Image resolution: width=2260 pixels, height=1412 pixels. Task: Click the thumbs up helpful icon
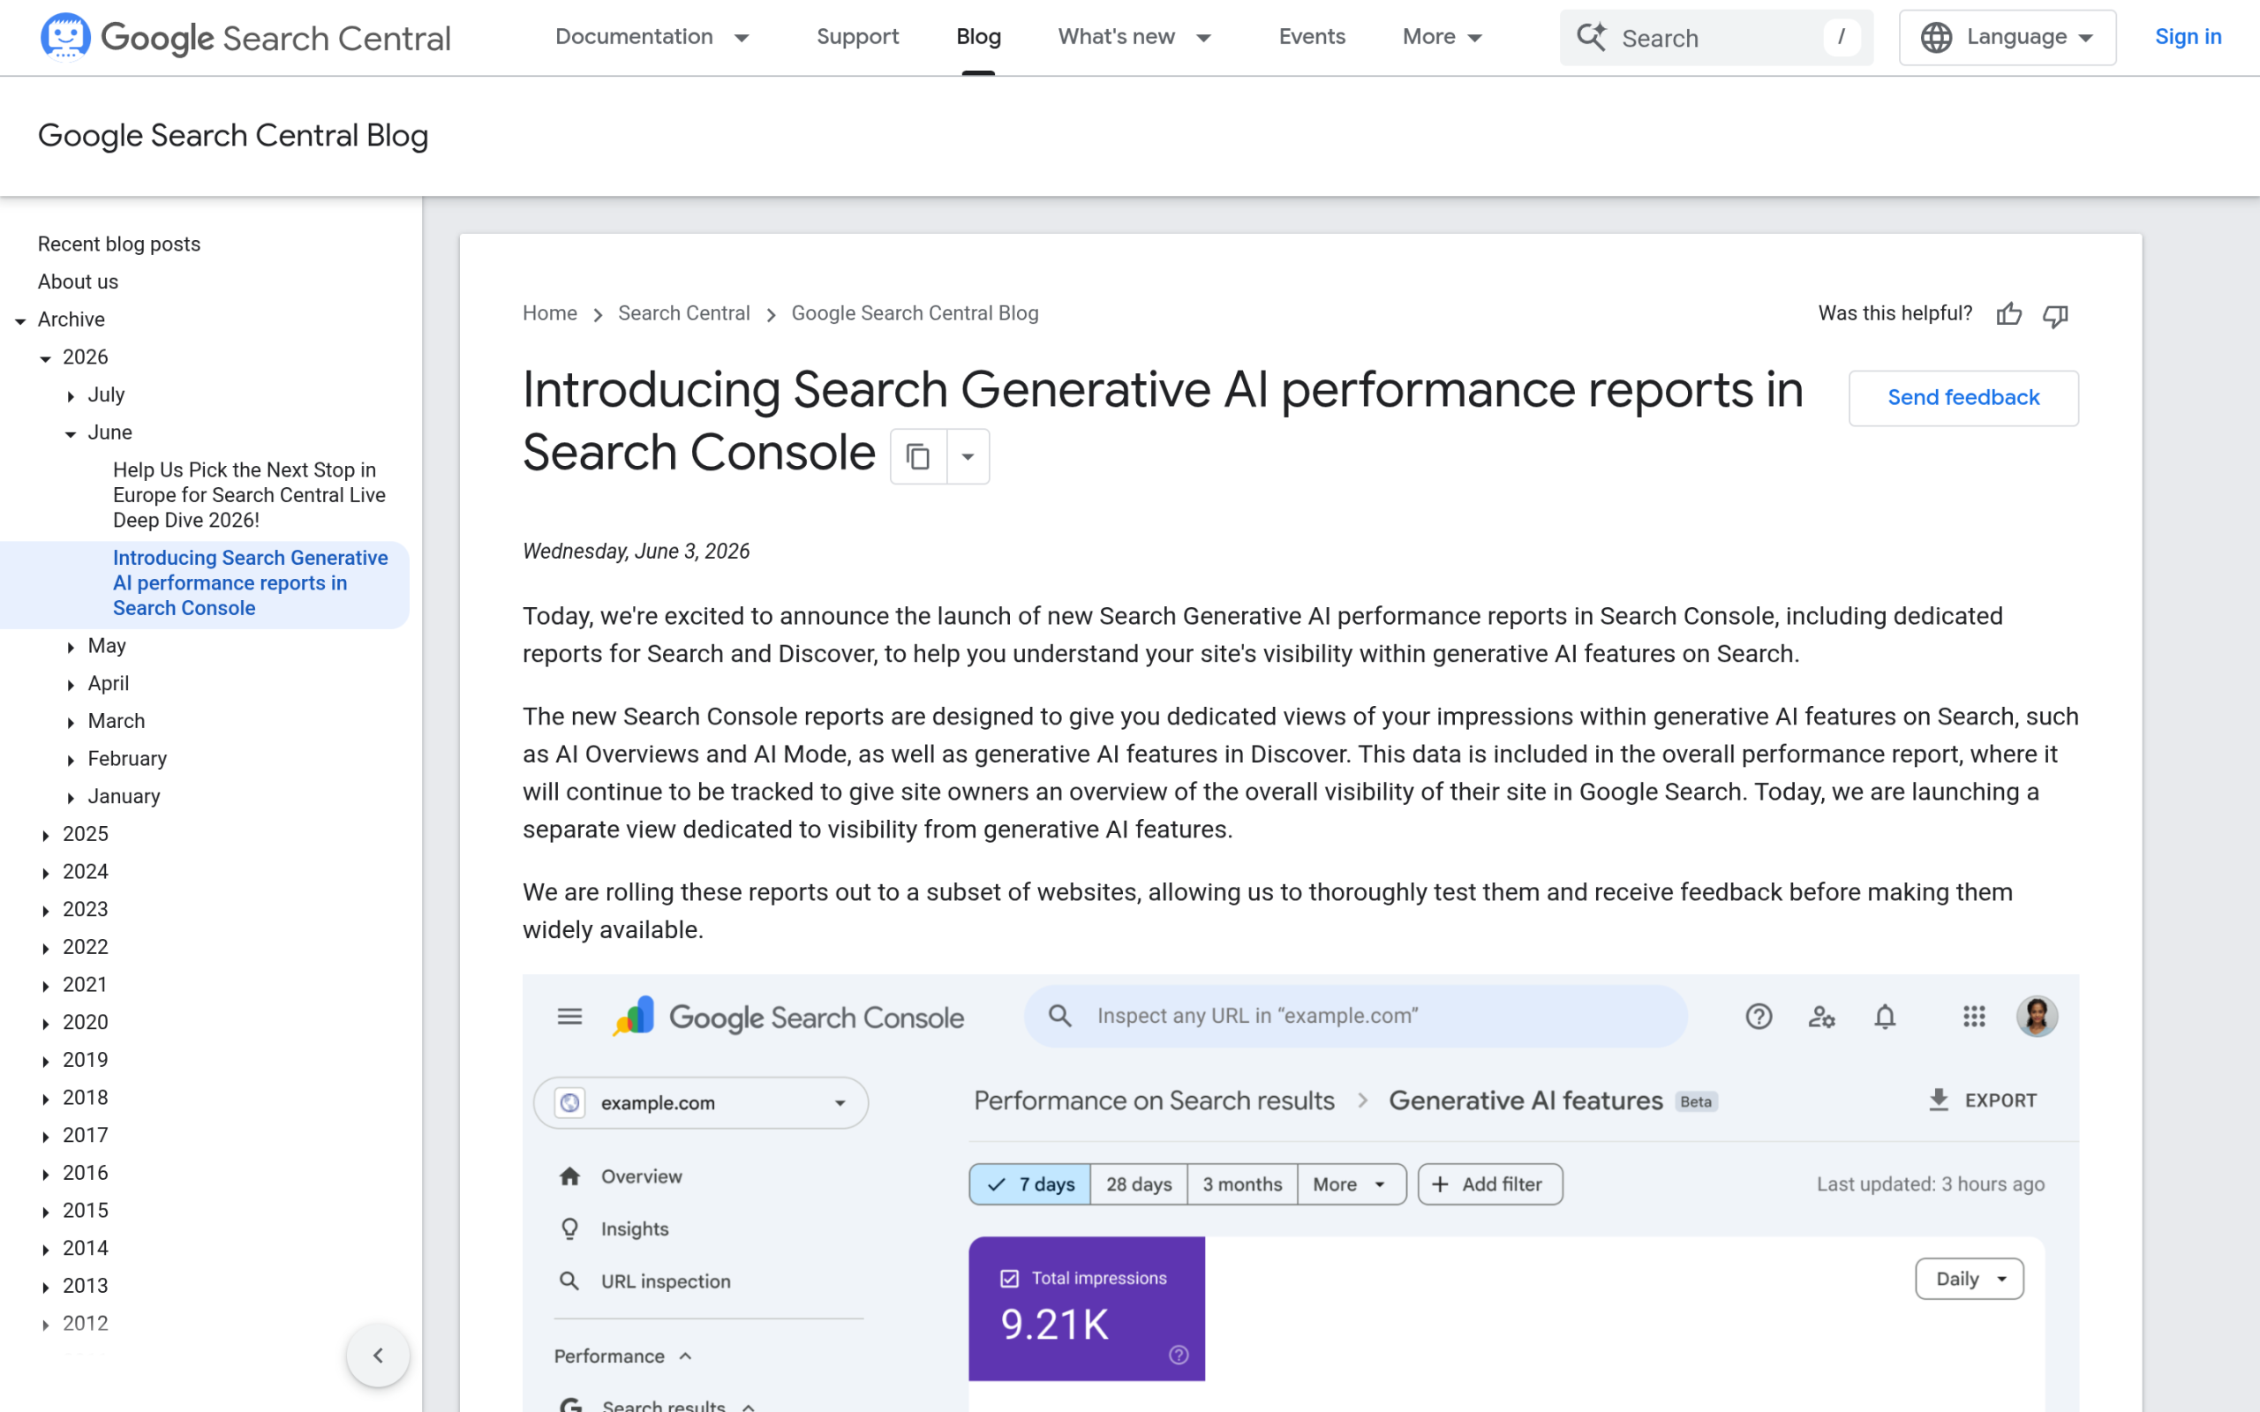(x=2008, y=315)
